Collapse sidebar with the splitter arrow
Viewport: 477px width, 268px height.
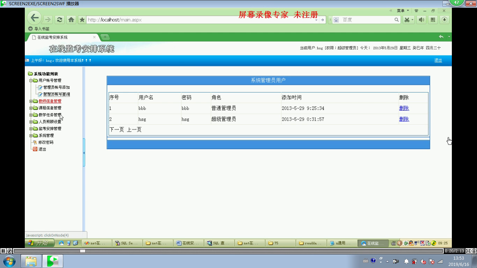(84, 153)
